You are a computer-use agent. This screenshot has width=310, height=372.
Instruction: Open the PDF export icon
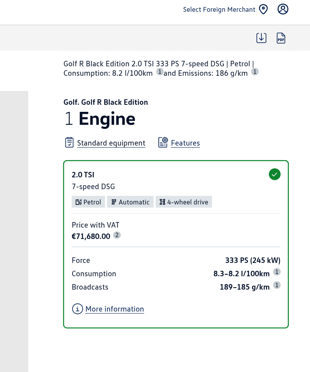click(x=281, y=38)
